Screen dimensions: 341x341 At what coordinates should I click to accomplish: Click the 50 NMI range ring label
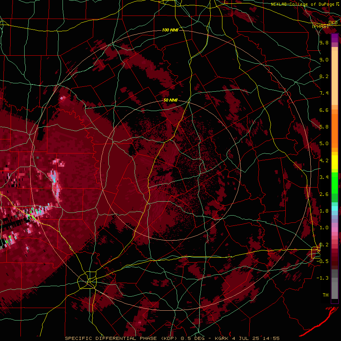point(170,100)
